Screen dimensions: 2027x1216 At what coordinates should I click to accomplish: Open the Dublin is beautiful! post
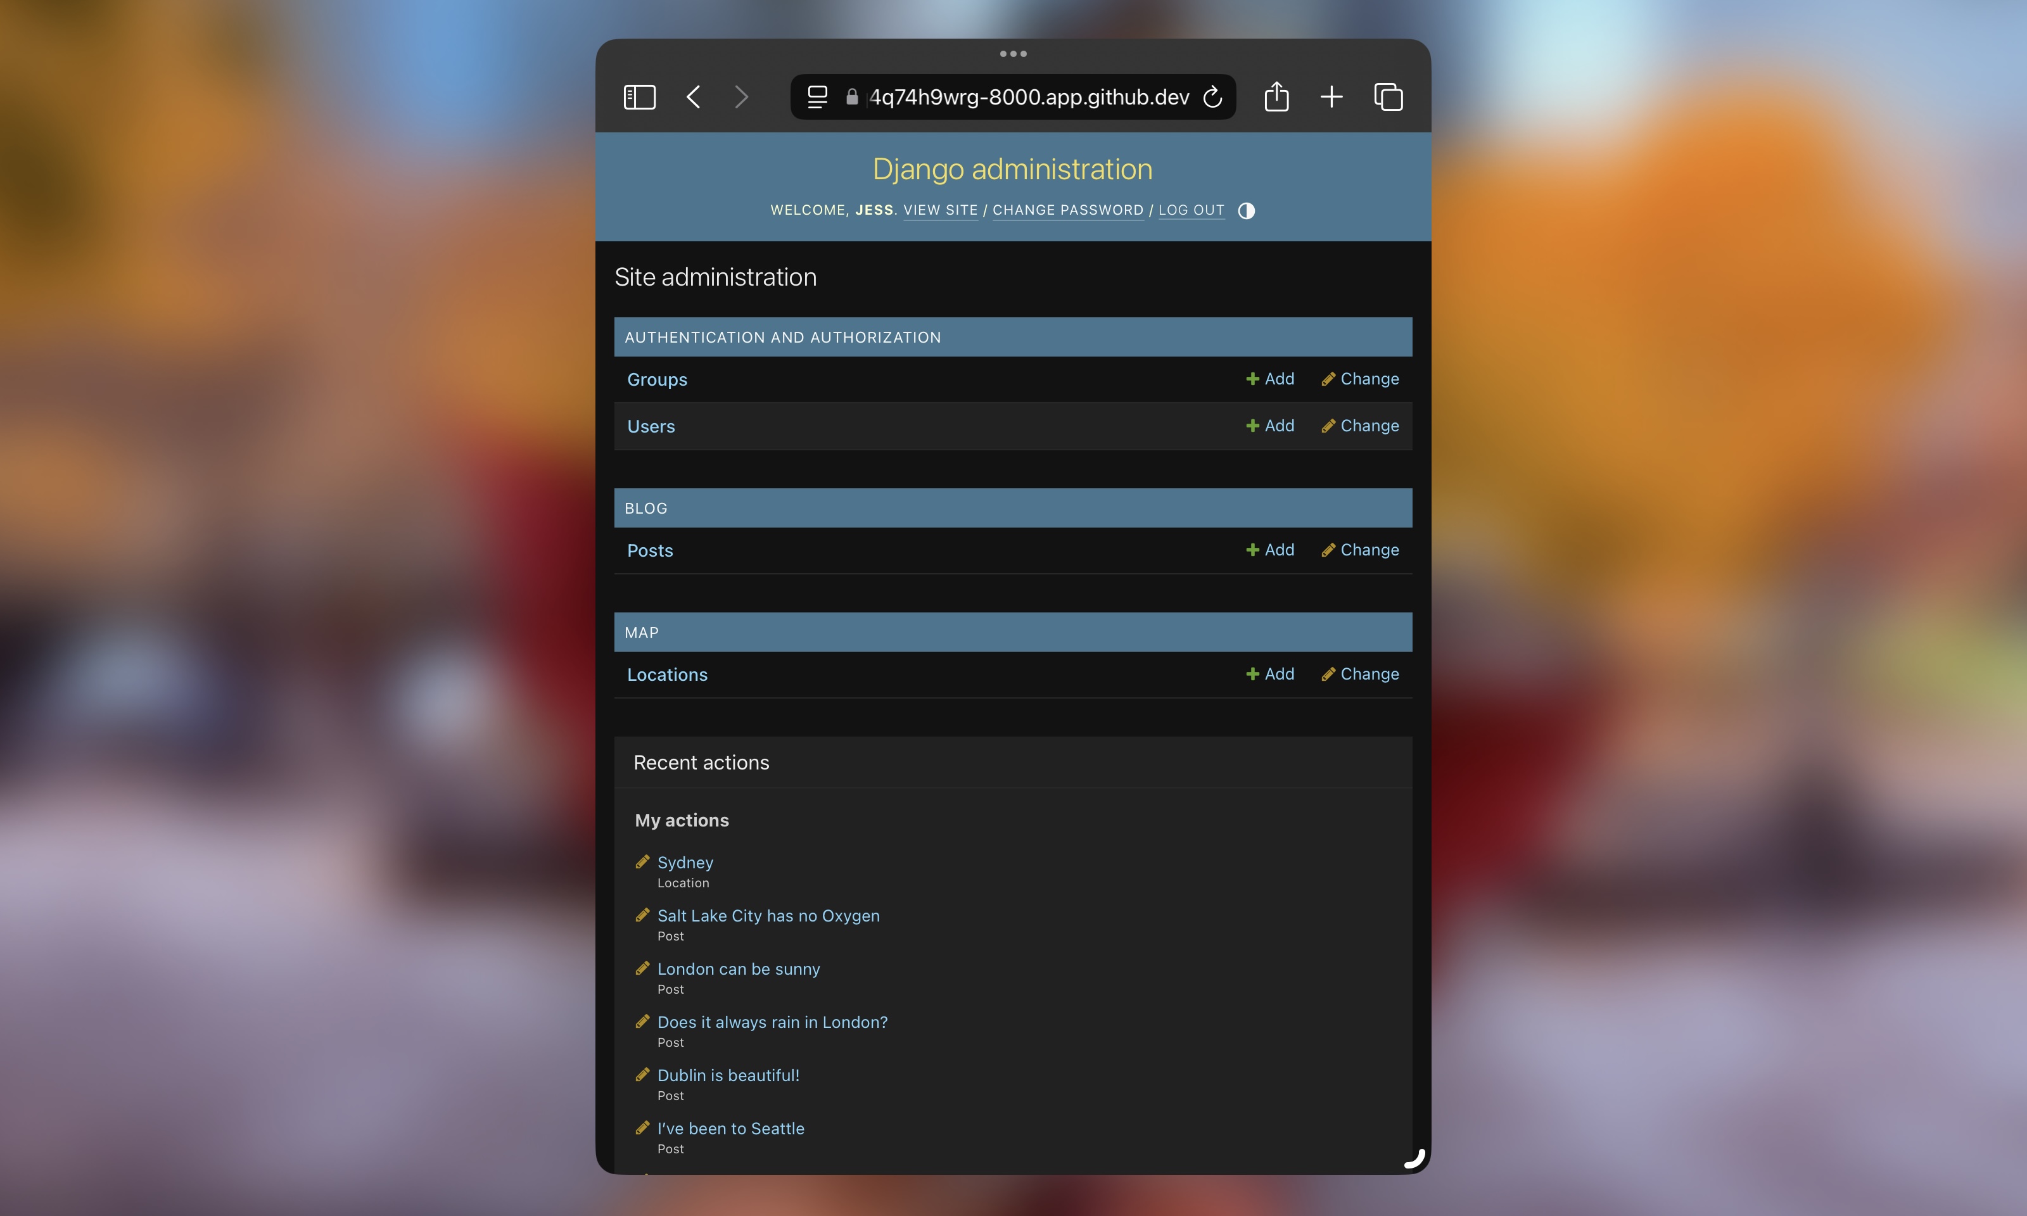[x=728, y=1075]
